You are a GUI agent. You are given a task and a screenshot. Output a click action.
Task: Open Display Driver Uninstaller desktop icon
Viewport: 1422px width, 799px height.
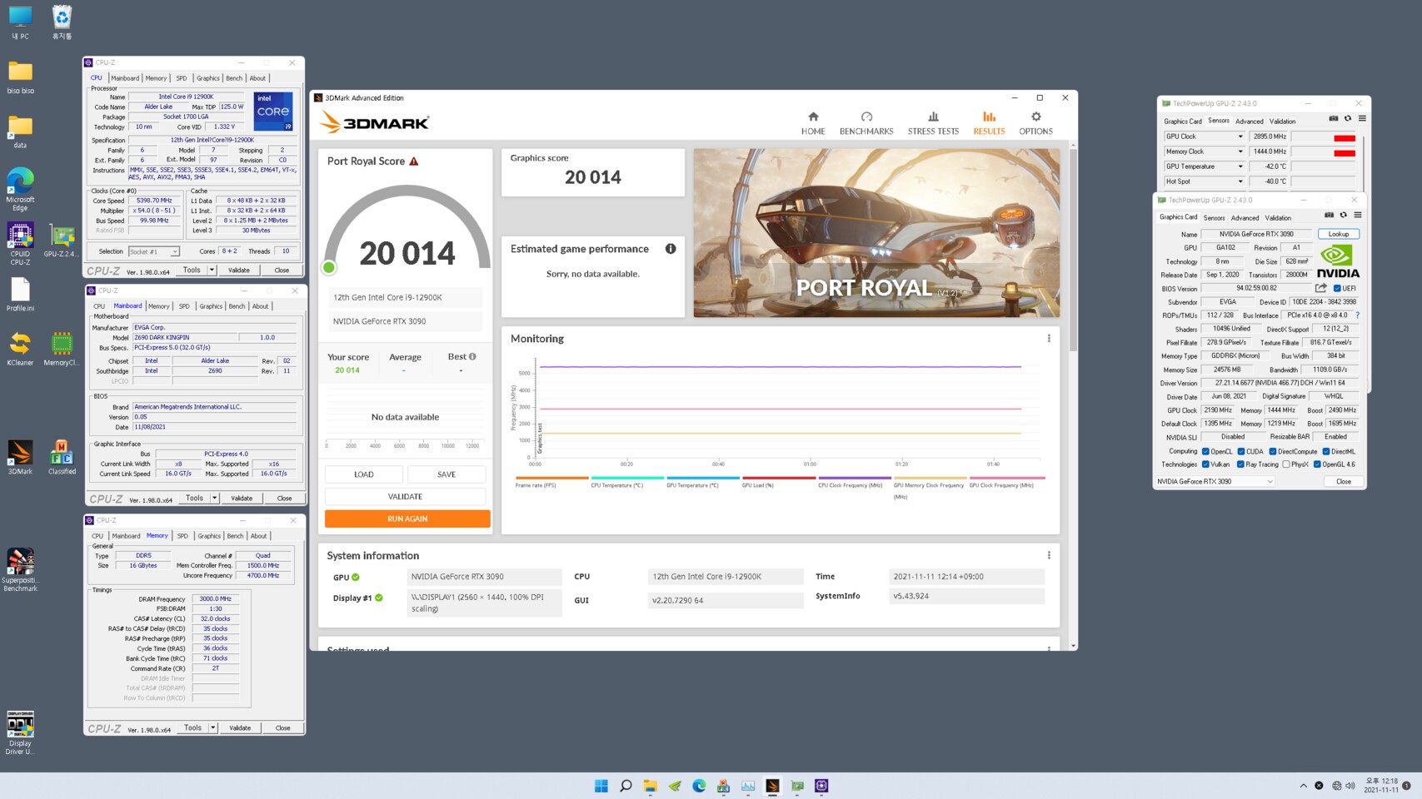[20, 732]
